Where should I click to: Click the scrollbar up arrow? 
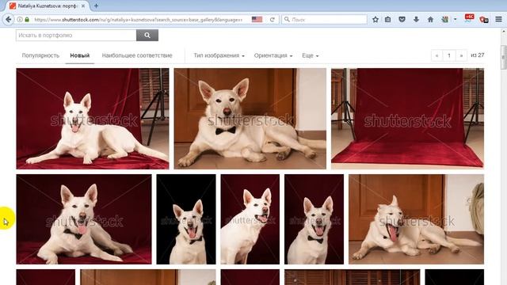coord(504,32)
